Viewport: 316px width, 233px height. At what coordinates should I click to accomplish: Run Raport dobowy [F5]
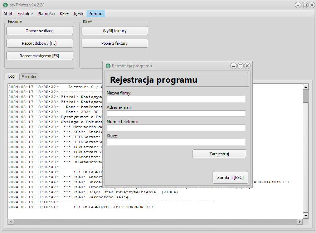(40, 43)
